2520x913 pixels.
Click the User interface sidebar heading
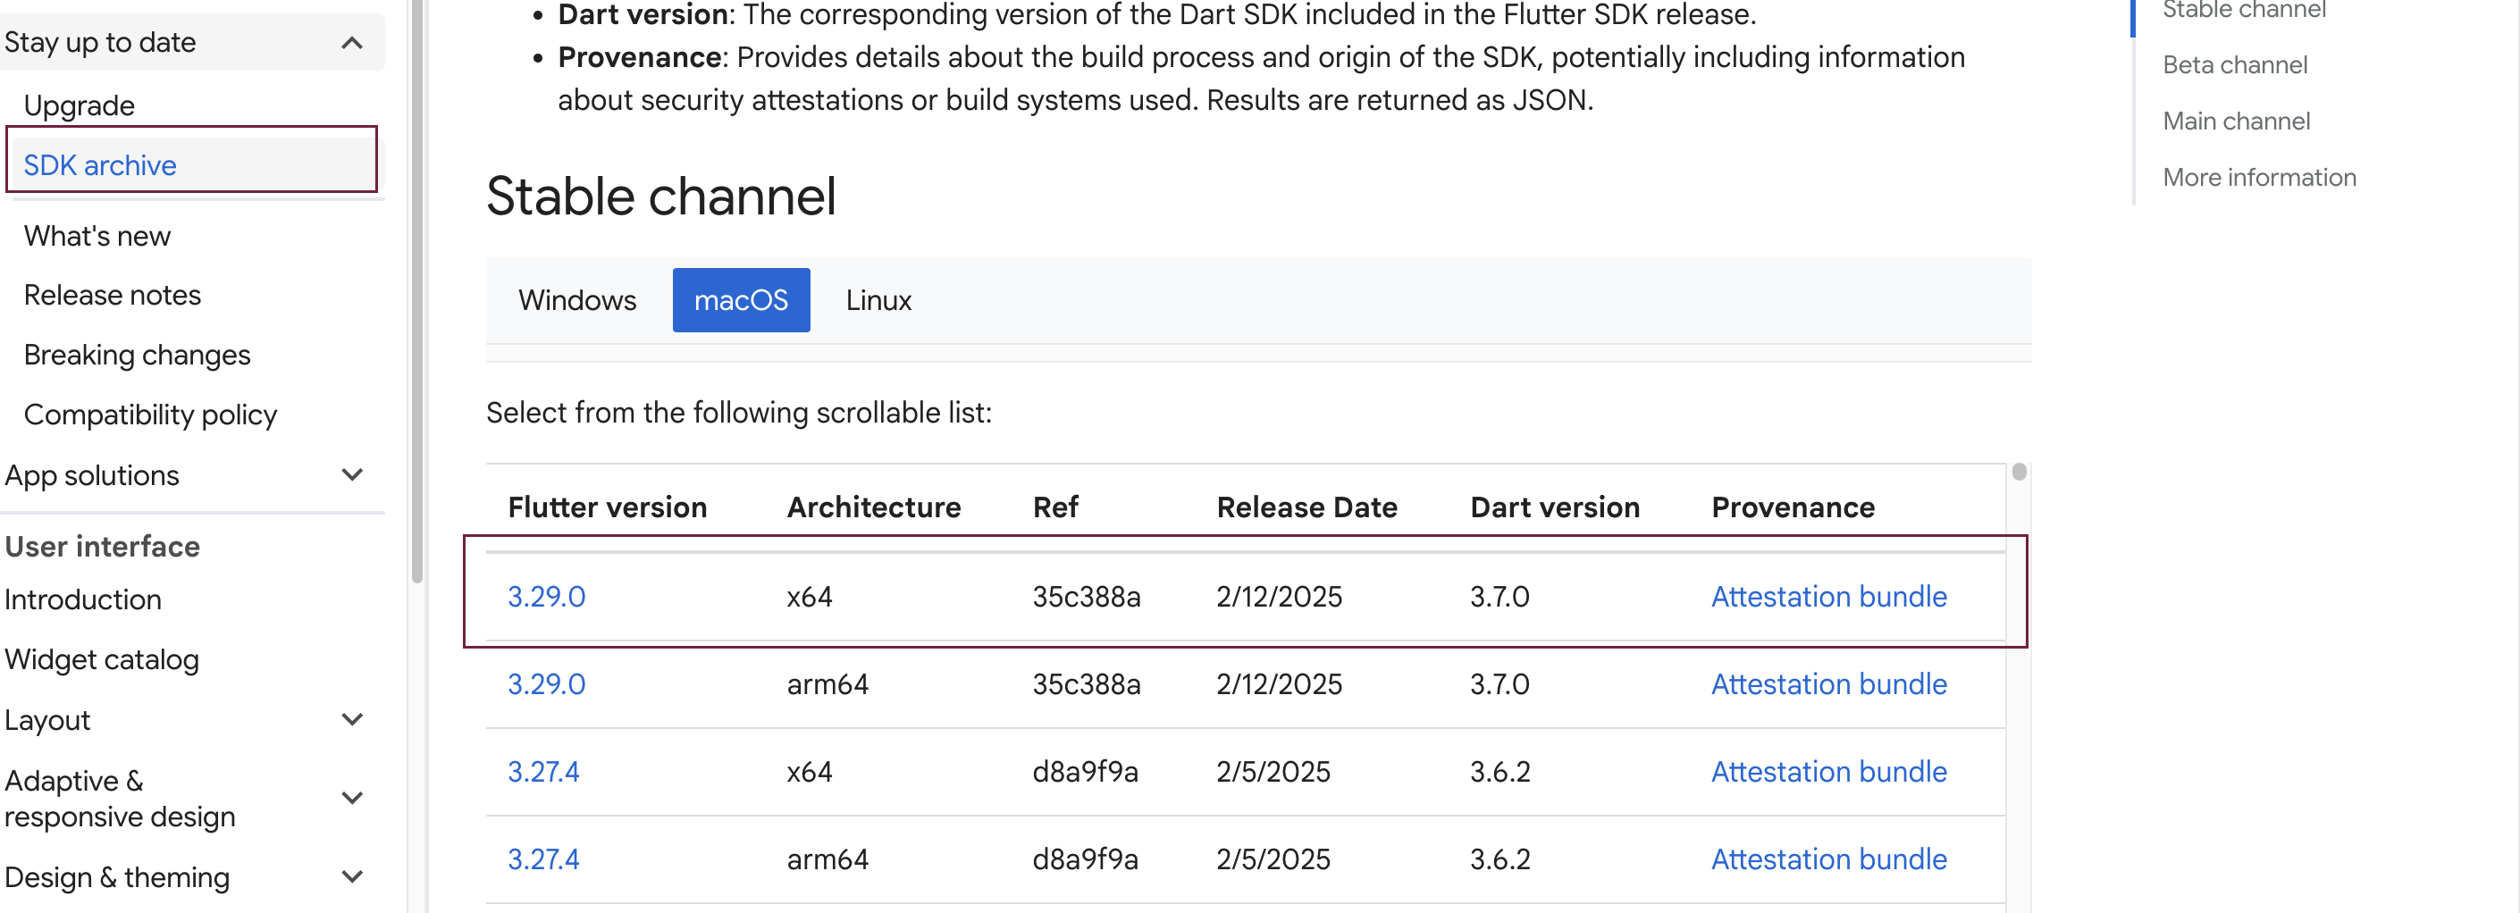pos(102,547)
